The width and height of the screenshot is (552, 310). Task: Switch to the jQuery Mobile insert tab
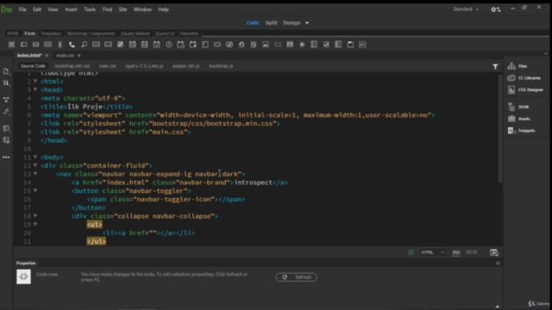135,34
